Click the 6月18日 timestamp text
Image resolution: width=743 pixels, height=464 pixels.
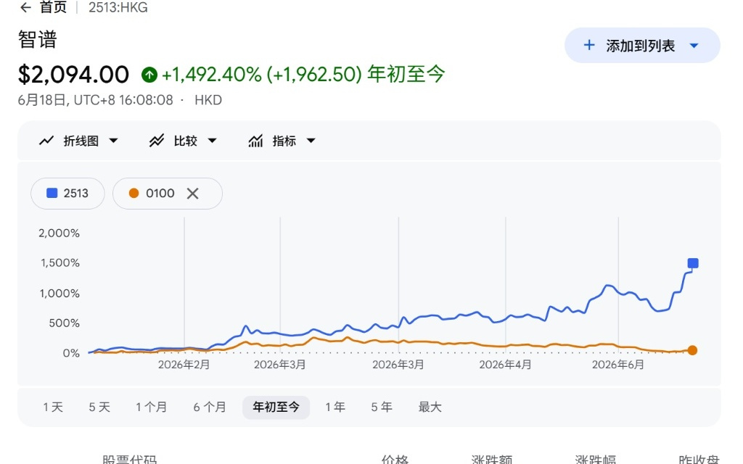pyautogui.click(x=95, y=100)
